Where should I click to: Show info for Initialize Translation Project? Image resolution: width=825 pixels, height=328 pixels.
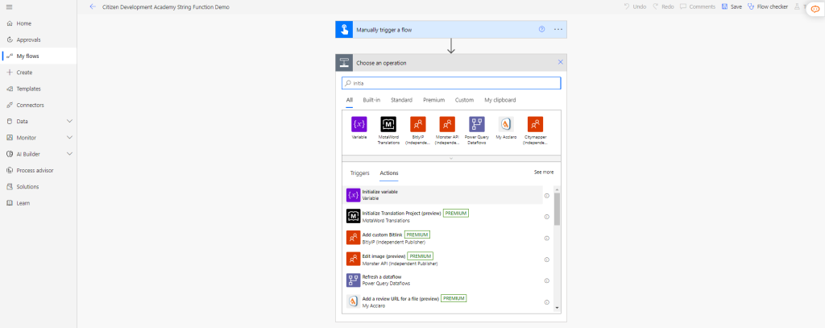[547, 217]
